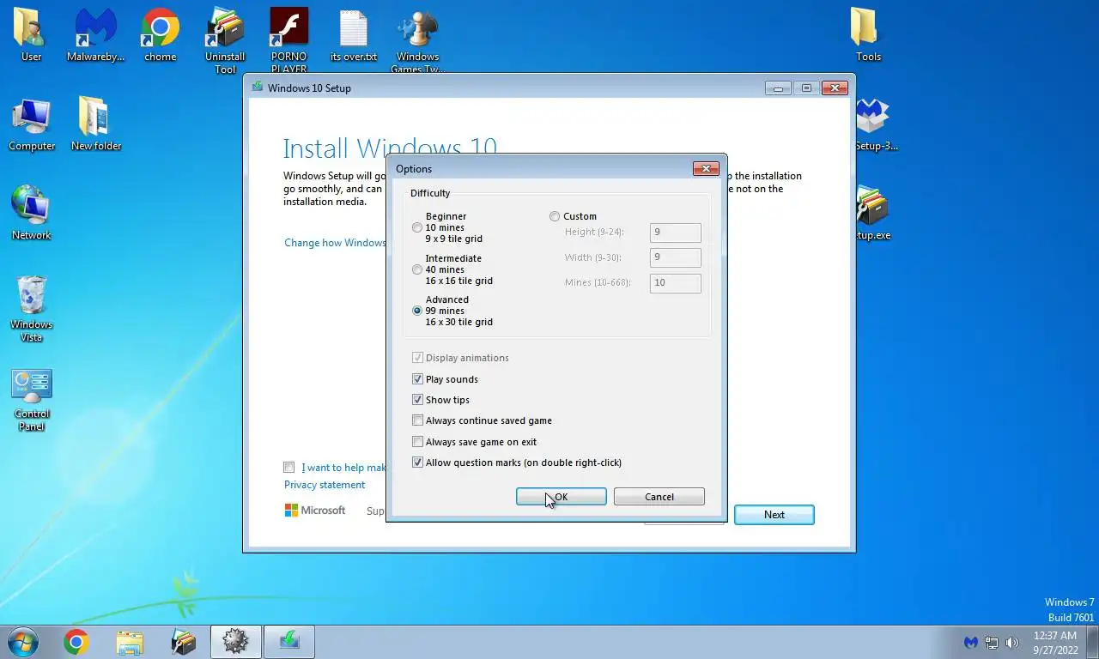Switch to Windows 10 Setup taskbar button
1099x659 pixels.
coord(289,642)
